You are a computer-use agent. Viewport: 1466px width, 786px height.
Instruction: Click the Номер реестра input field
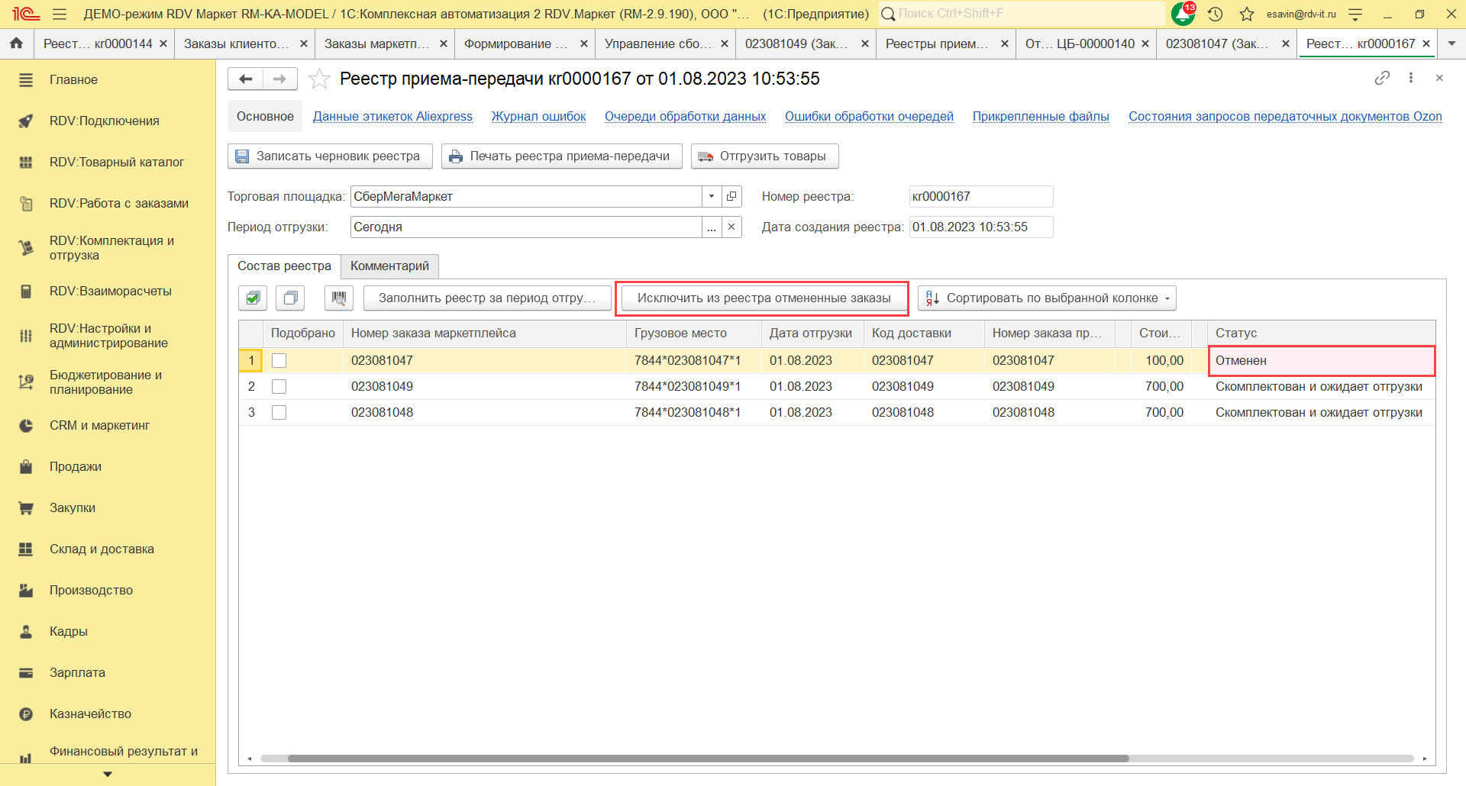point(980,197)
